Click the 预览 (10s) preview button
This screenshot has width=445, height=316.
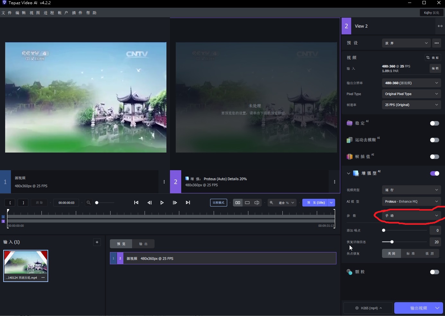[x=315, y=203]
